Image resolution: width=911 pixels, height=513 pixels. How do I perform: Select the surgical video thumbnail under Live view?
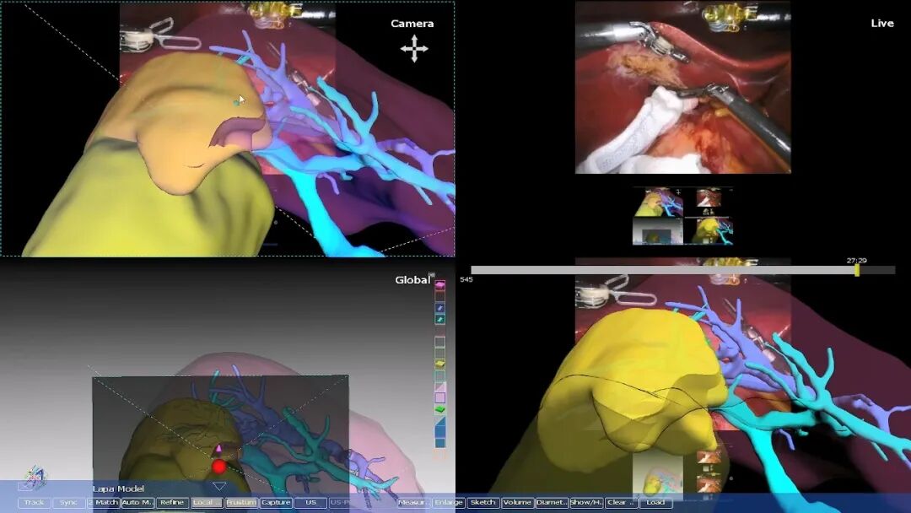coord(708,199)
